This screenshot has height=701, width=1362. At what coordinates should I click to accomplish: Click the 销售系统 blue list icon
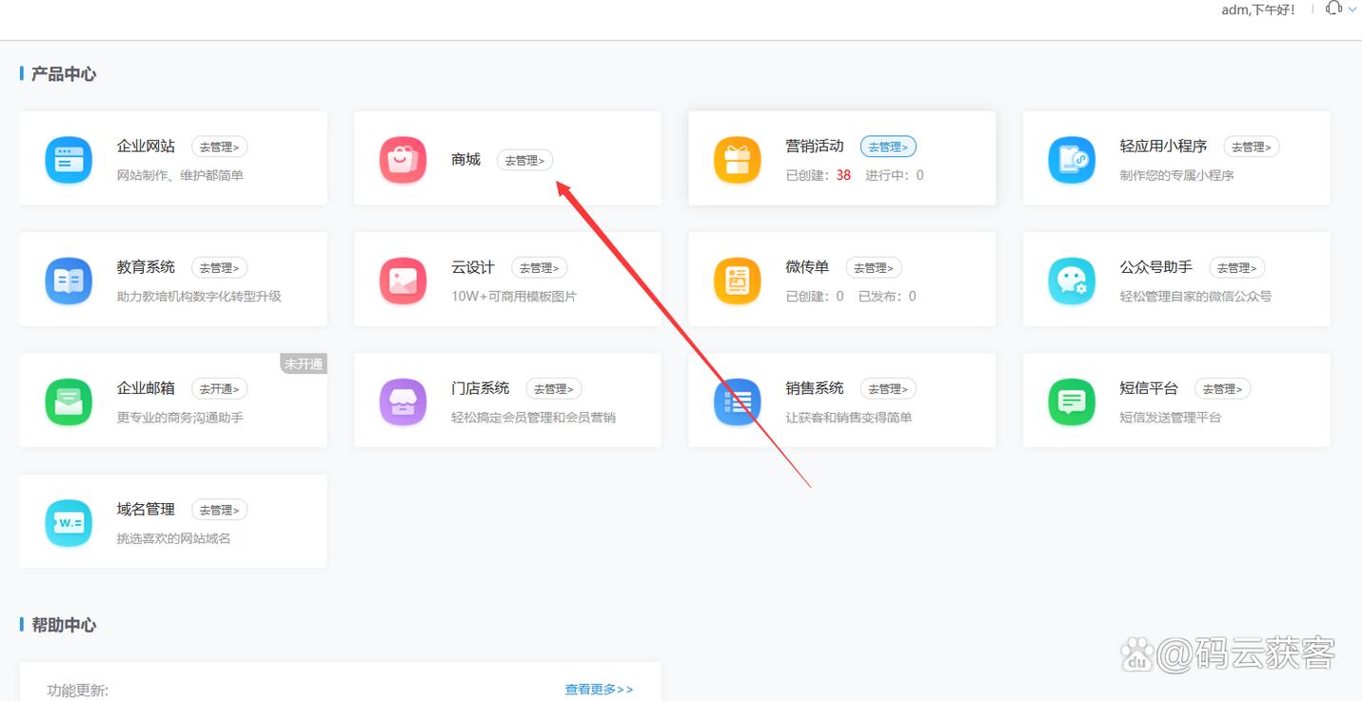click(x=738, y=401)
